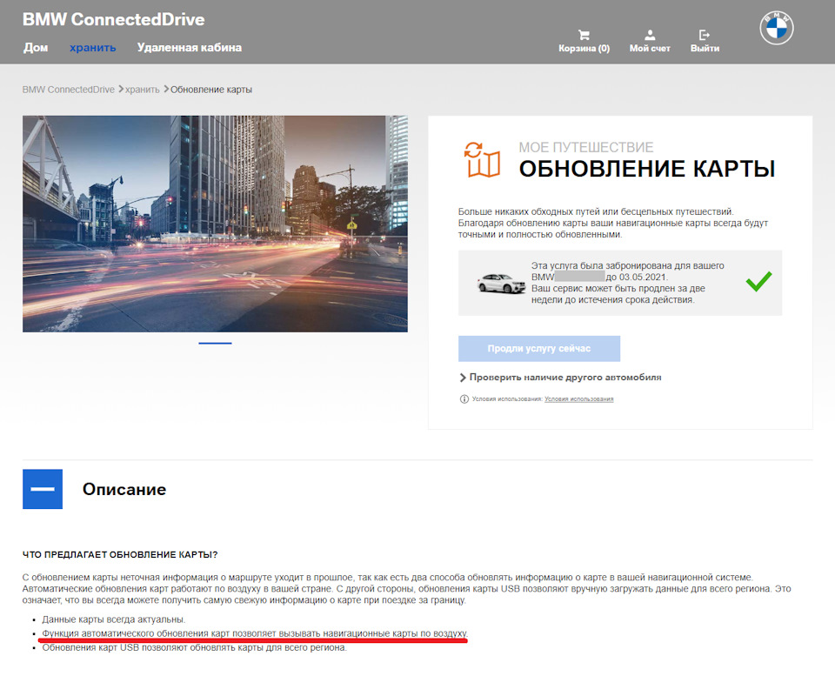The image size is (835, 676).
Task: Click Продли услугу сейчас button
Action: pos(539,348)
